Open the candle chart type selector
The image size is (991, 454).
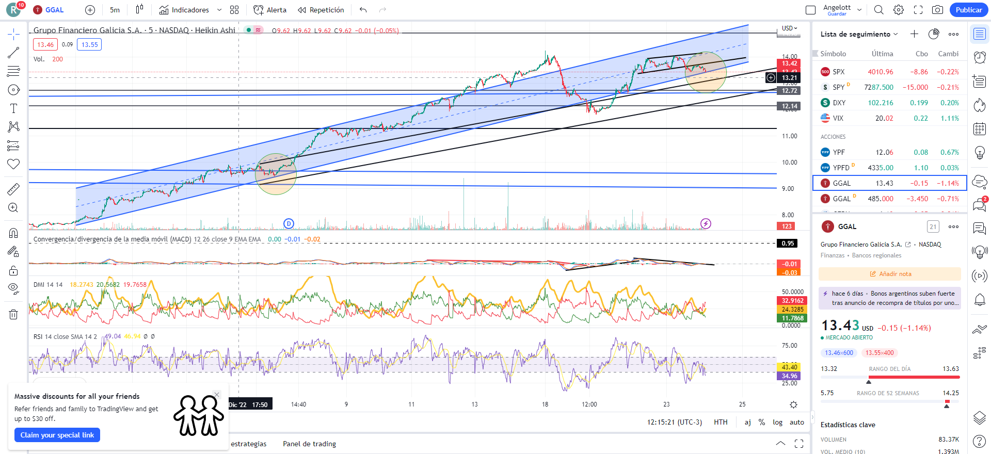[139, 10]
